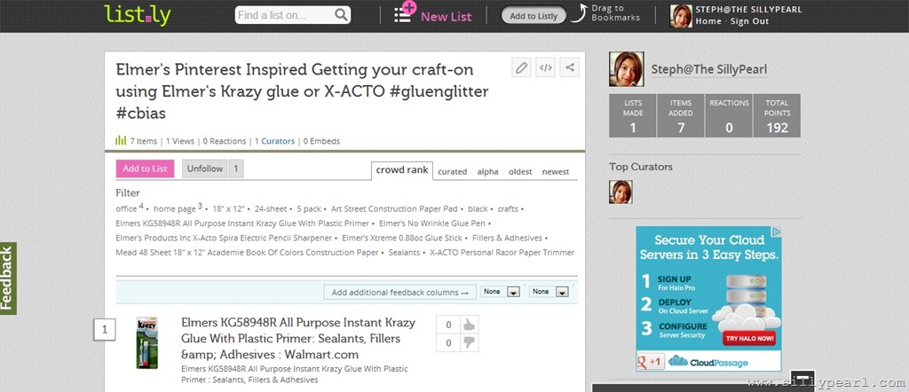909x392 pixels.
Task: Filter by Elmer's No Wrinkle Glue Pen
Action: point(432,223)
